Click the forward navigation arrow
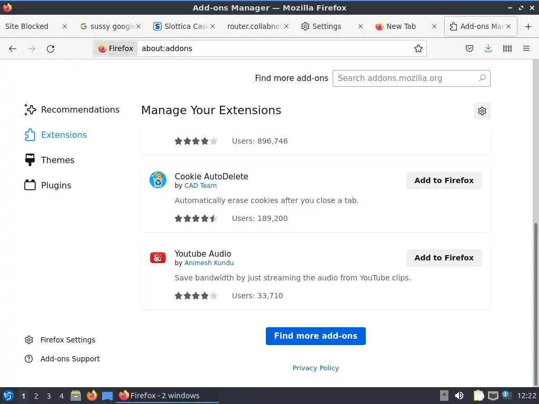Image resolution: width=539 pixels, height=404 pixels. point(32,48)
